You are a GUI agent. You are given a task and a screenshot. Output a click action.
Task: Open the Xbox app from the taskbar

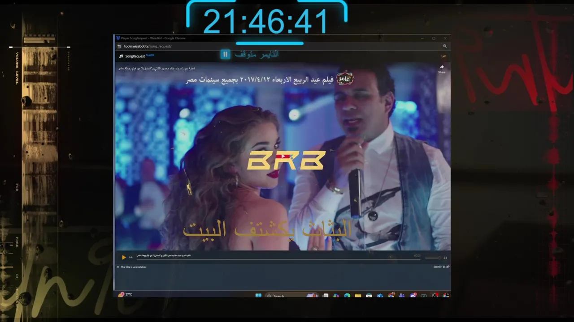click(424, 296)
